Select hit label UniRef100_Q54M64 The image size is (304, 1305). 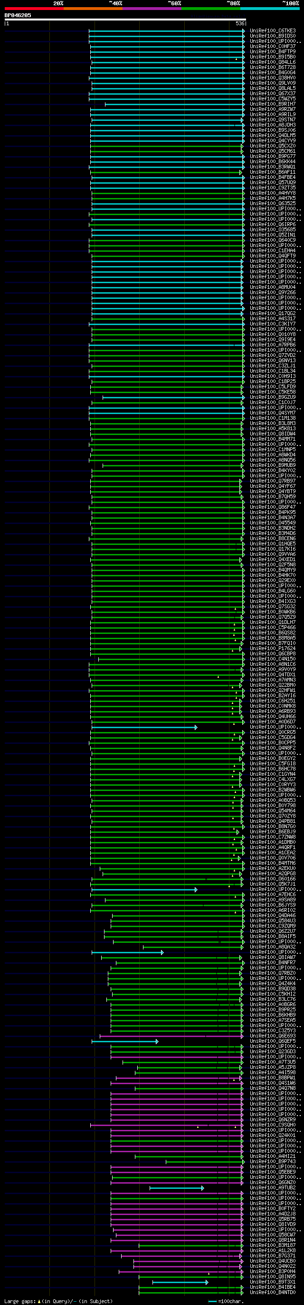(x=273, y=811)
